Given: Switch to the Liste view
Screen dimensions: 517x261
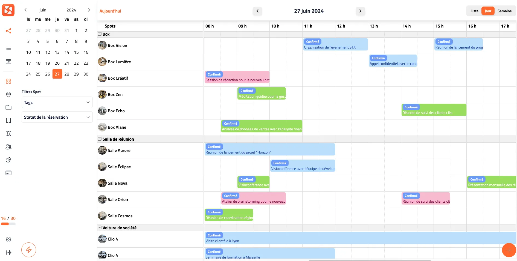Looking at the screenshot, I should (474, 11).
